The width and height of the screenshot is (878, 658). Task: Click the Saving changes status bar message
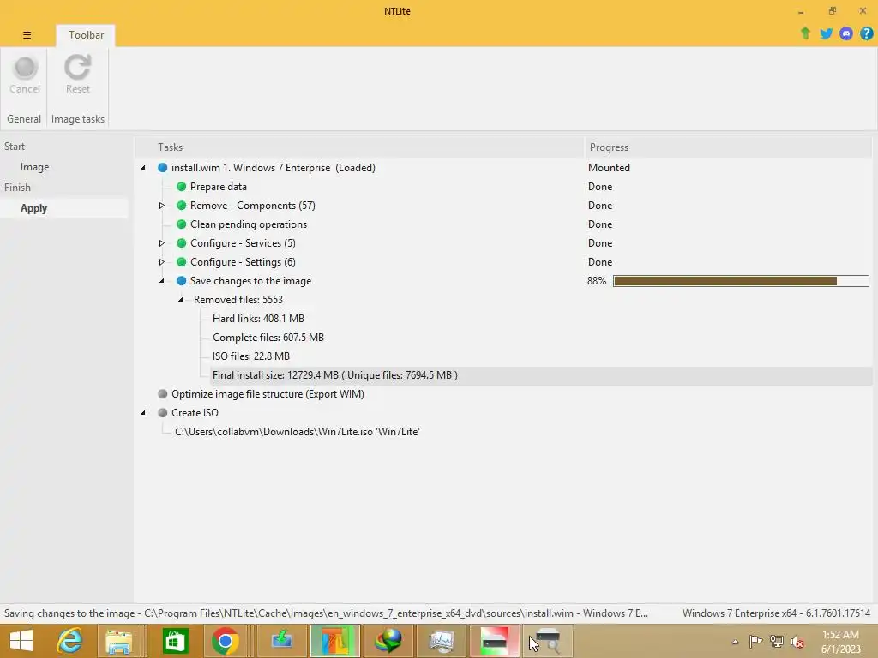click(326, 613)
